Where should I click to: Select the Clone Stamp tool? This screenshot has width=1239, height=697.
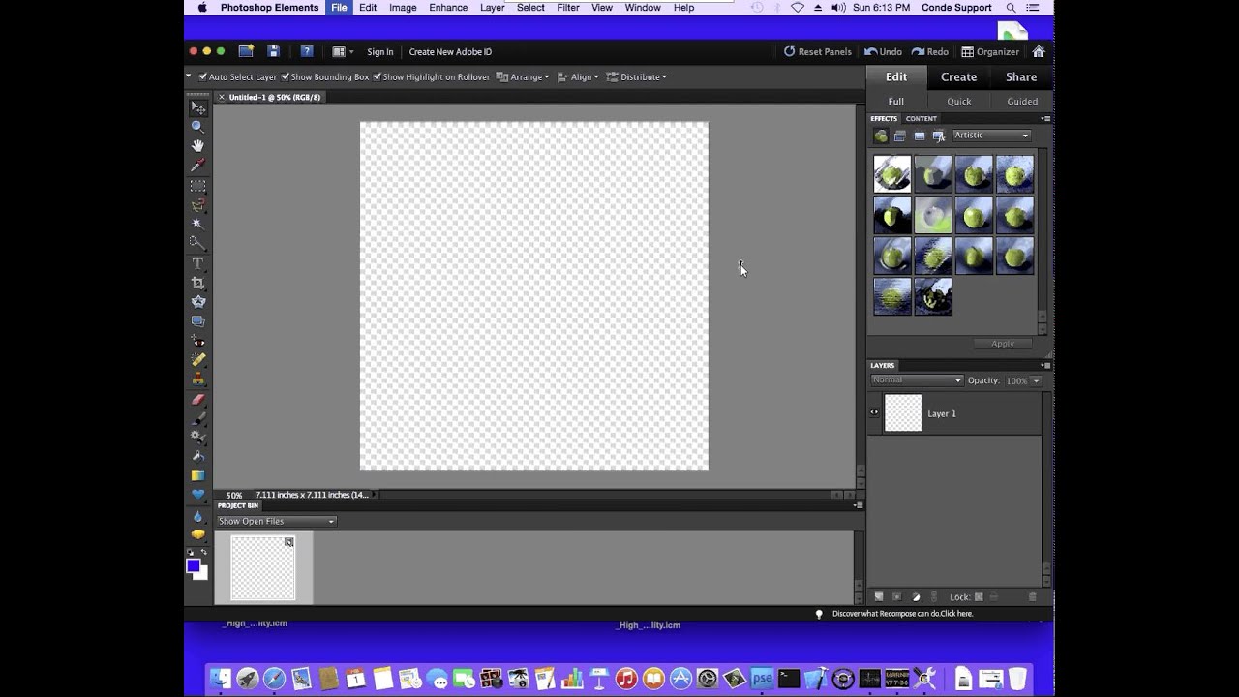[x=197, y=379]
